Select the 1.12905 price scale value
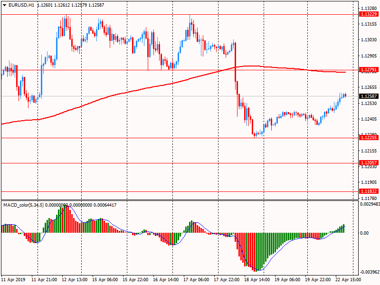This screenshot has height=285, width=380. pyautogui.click(x=369, y=56)
